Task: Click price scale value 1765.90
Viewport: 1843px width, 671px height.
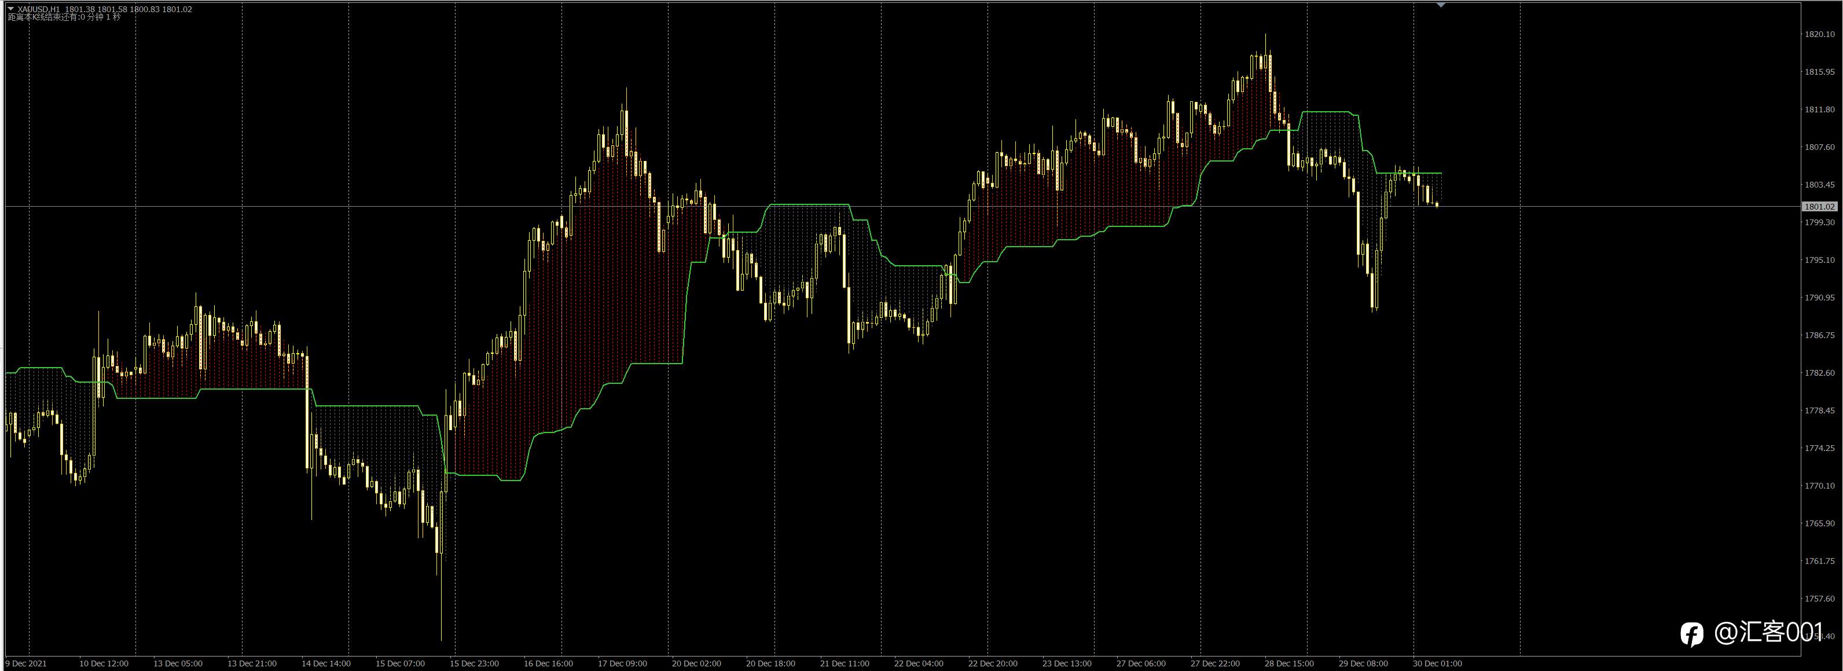Action: pos(1819,523)
